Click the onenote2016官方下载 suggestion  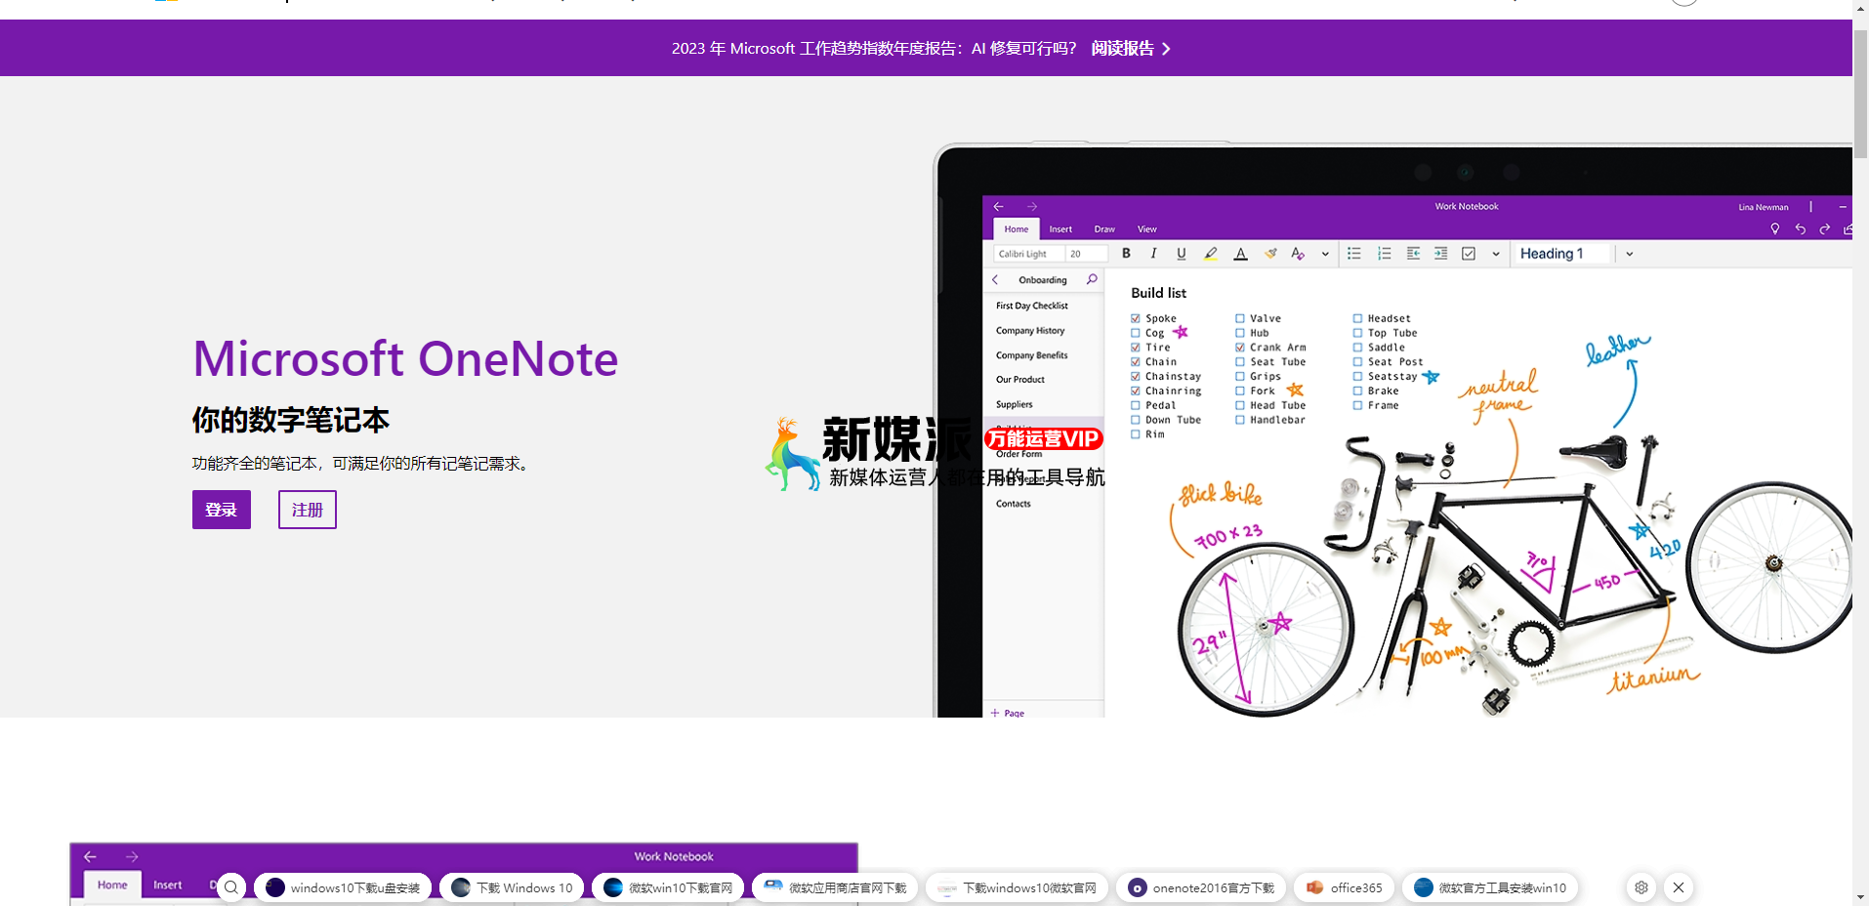click(1201, 887)
